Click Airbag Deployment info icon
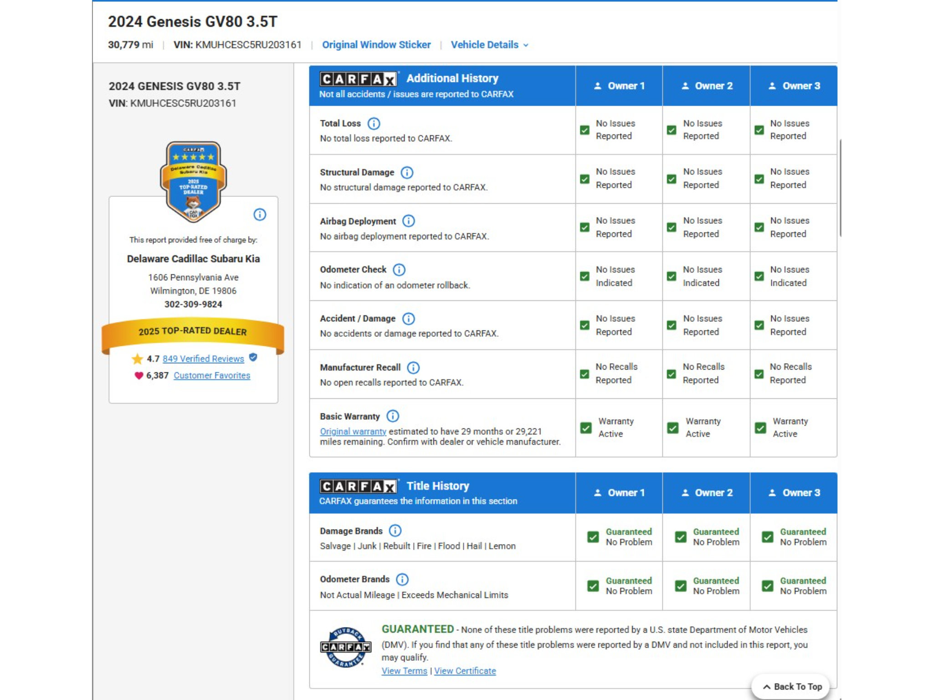Viewport: 933px width, 700px height. [409, 221]
